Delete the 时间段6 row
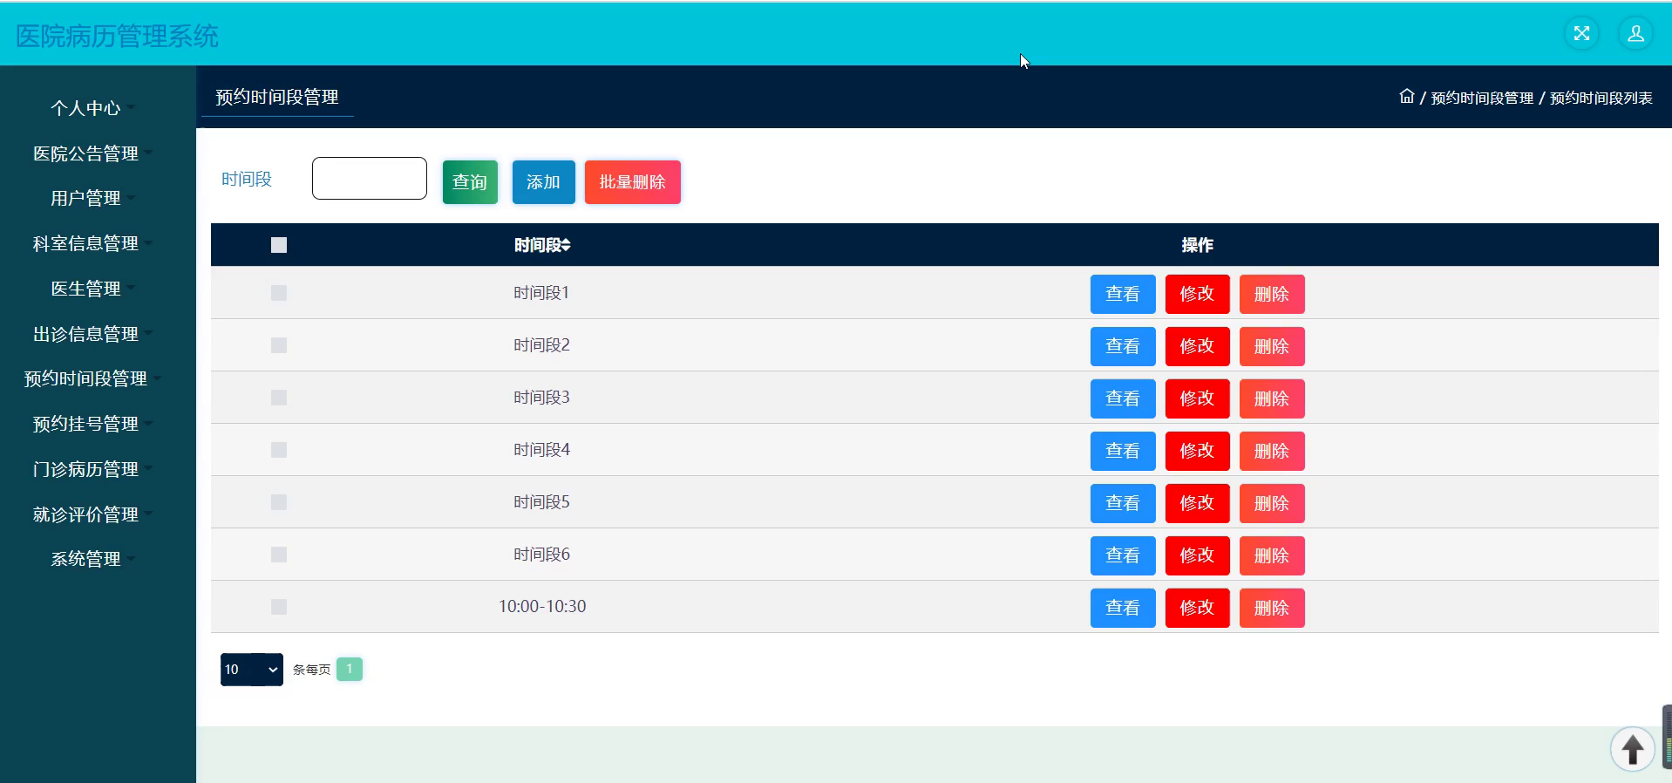 click(x=1272, y=555)
